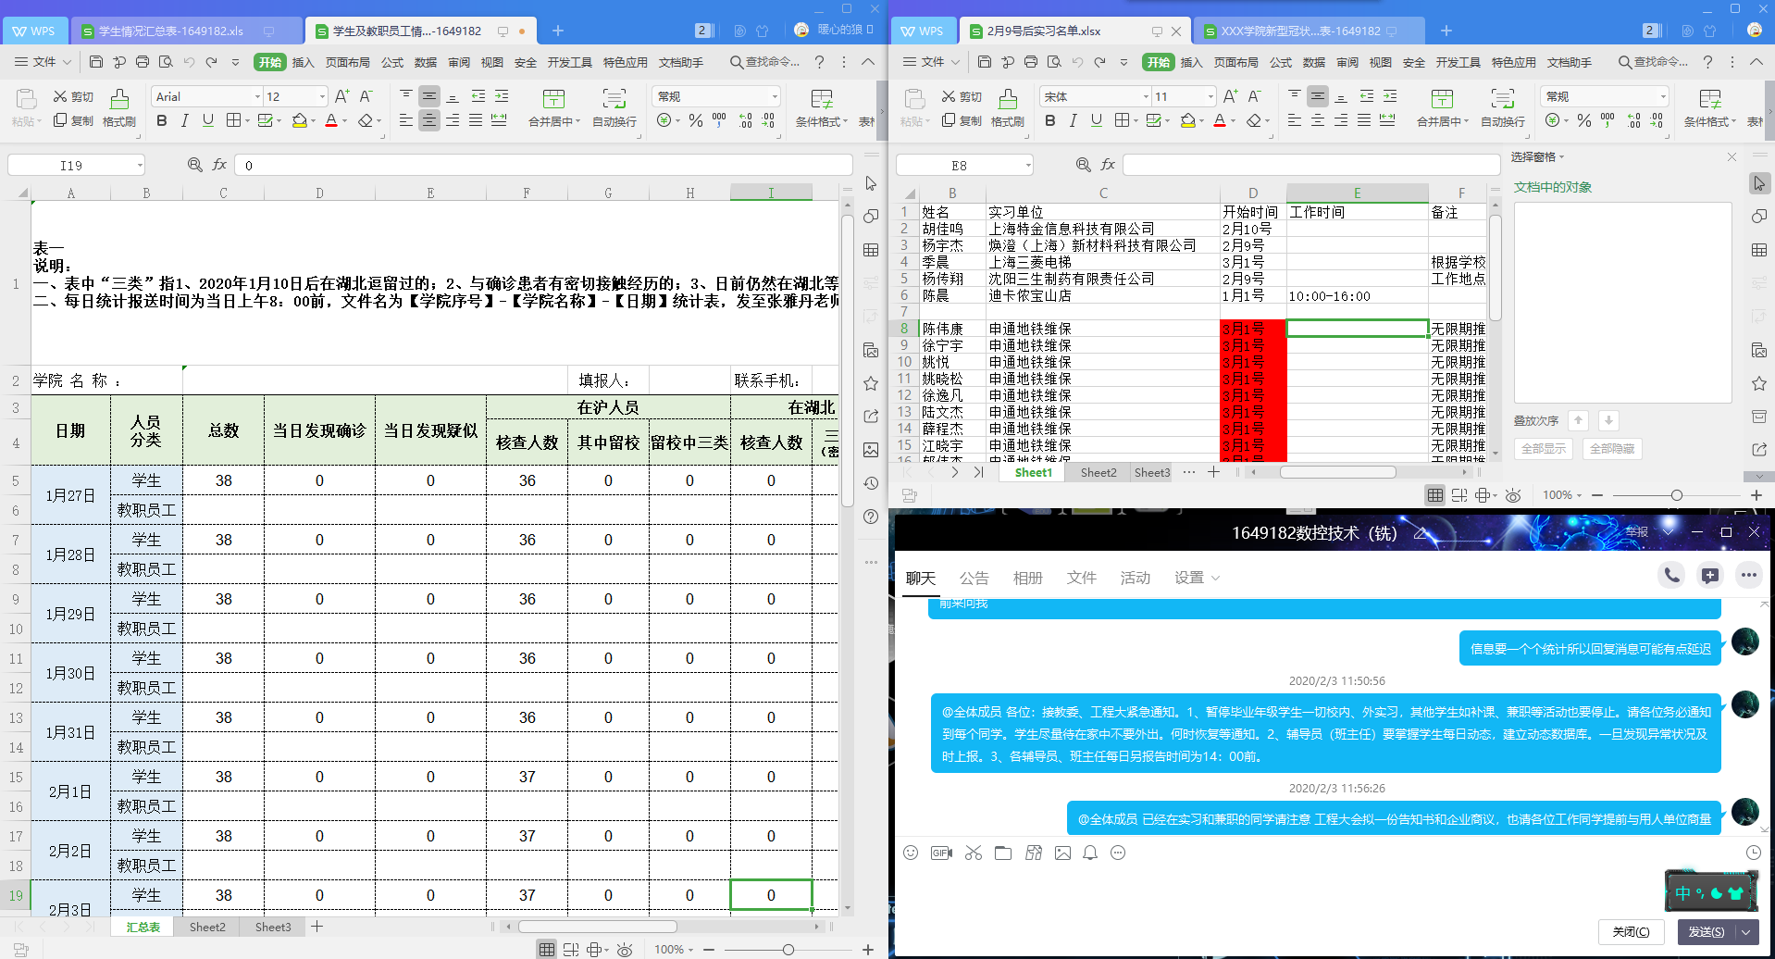Click Format Painter (格式刷) in left window

point(119,108)
